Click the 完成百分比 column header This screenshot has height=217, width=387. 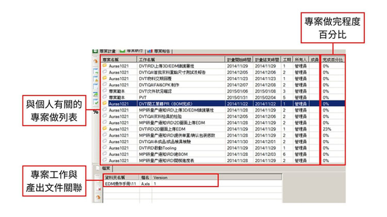tap(333, 59)
